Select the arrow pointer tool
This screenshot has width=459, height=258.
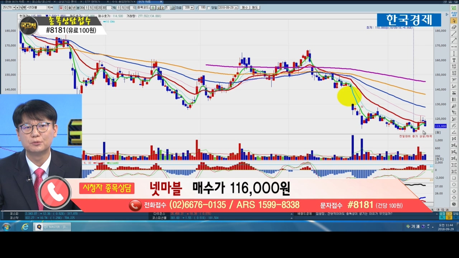click(454, 21)
